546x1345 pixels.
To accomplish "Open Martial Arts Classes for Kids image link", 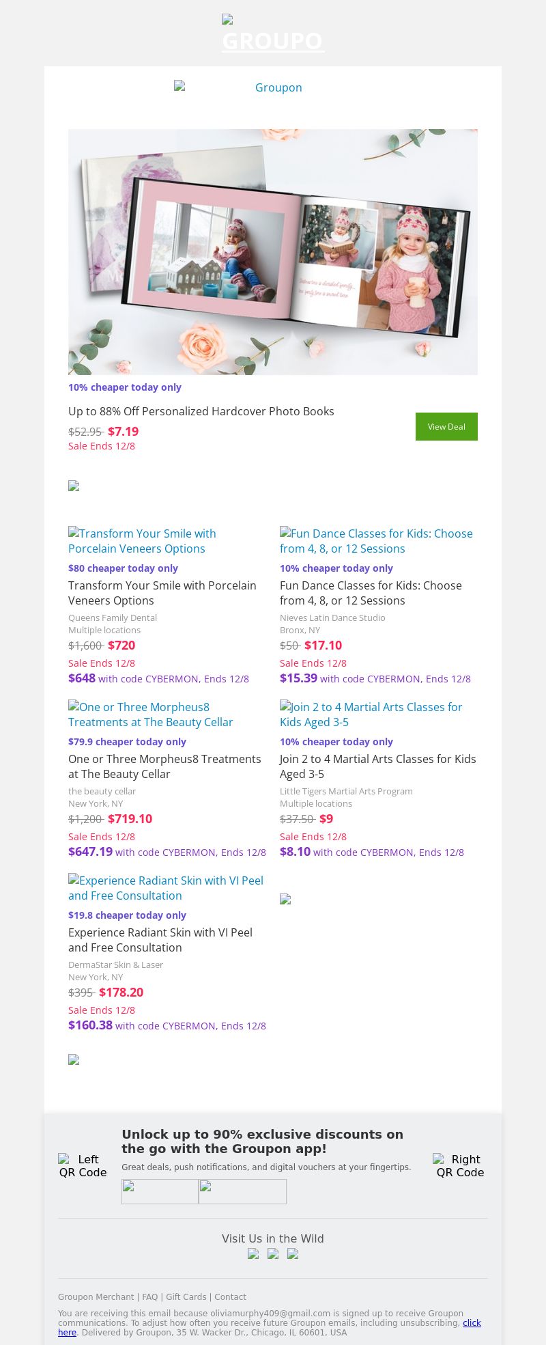I will coord(371,715).
